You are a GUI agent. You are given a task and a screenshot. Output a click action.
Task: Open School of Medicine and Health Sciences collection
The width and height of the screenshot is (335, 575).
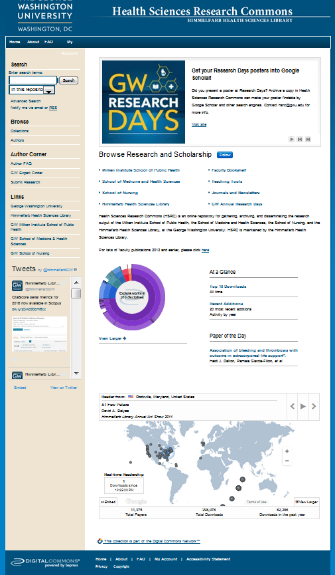[x=141, y=181]
